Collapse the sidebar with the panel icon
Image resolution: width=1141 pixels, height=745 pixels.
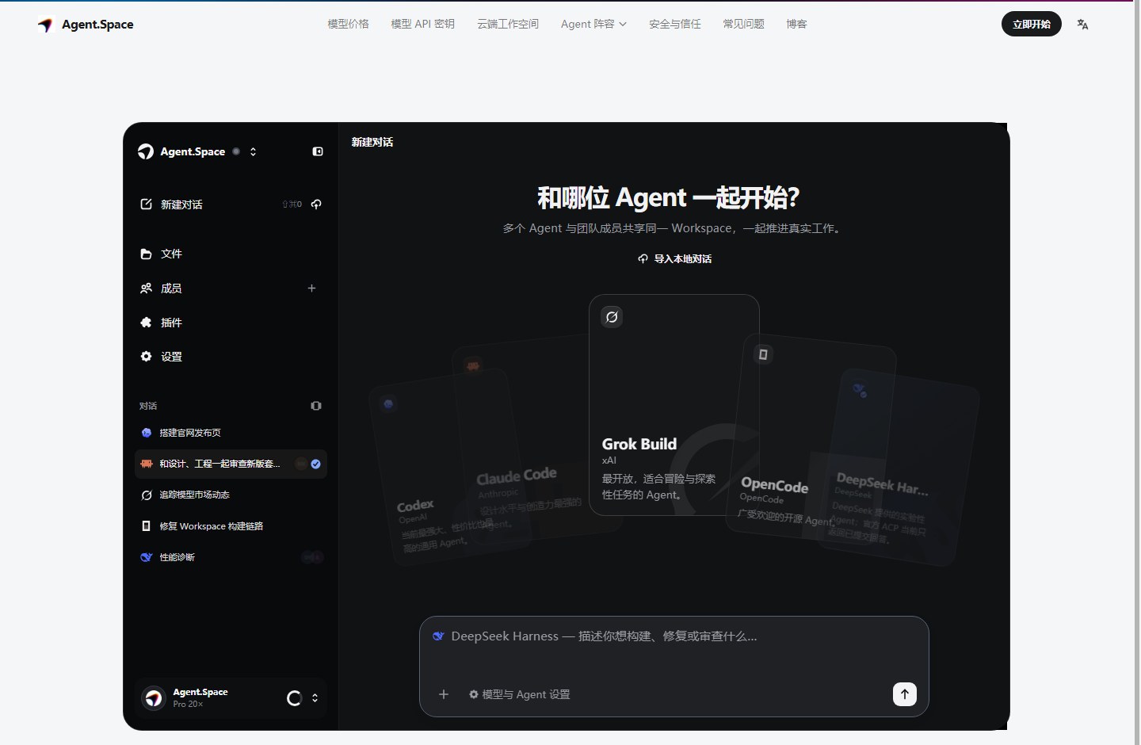coord(318,151)
